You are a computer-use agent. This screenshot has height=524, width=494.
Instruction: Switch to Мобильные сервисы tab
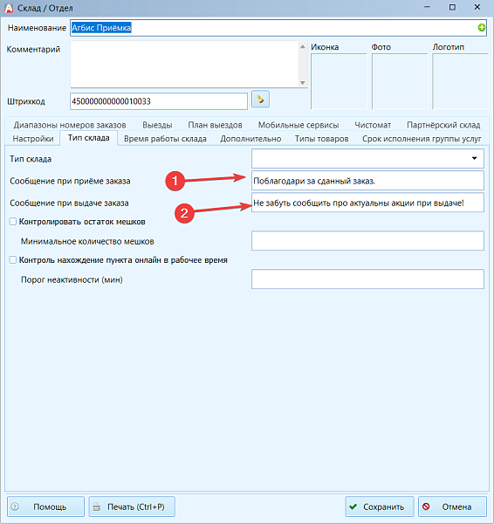[x=298, y=125]
